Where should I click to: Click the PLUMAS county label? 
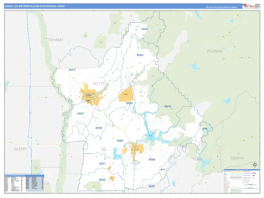tap(214, 51)
